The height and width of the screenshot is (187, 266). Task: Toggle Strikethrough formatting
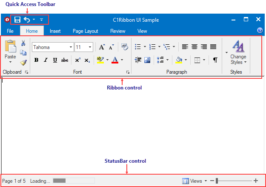coord(65,60)
